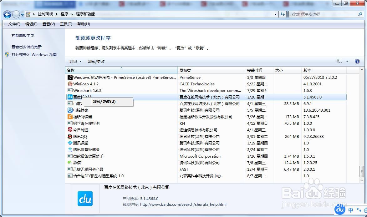Open the 编辑(E) menu

(x=31, y=24)
